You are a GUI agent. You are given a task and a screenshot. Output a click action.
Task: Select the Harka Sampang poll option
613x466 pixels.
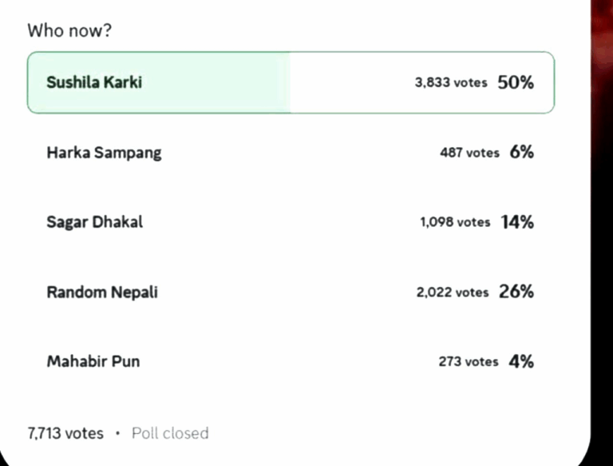tap(104, 152)
